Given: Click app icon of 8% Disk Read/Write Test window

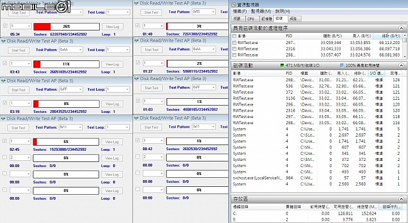Looking at the screenshot, I should pyautogui.click(x=3, y=81).
